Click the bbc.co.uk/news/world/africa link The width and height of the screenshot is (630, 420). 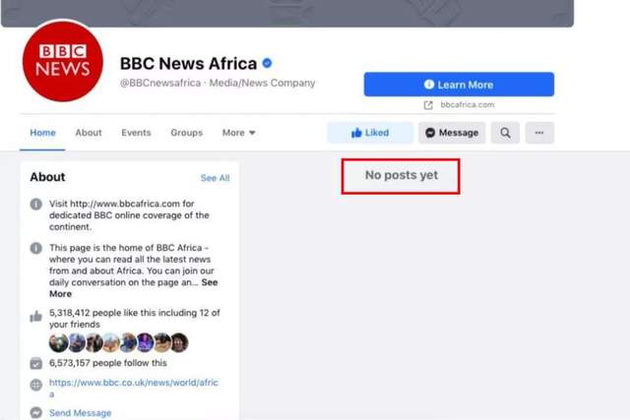point(134,382)
